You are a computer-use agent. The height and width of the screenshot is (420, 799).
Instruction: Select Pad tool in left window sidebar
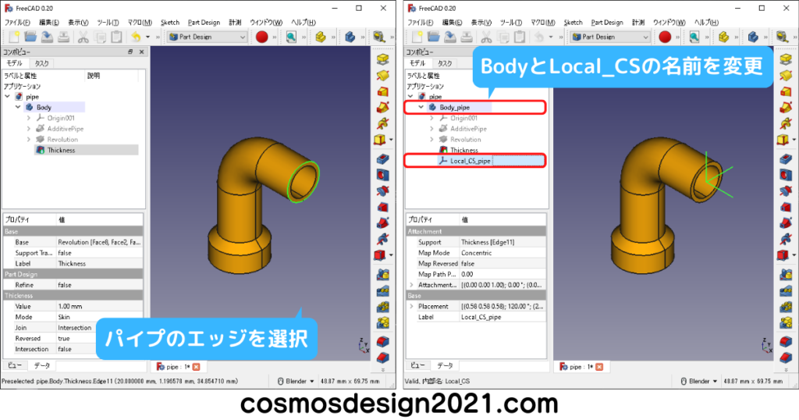[382, 59]
